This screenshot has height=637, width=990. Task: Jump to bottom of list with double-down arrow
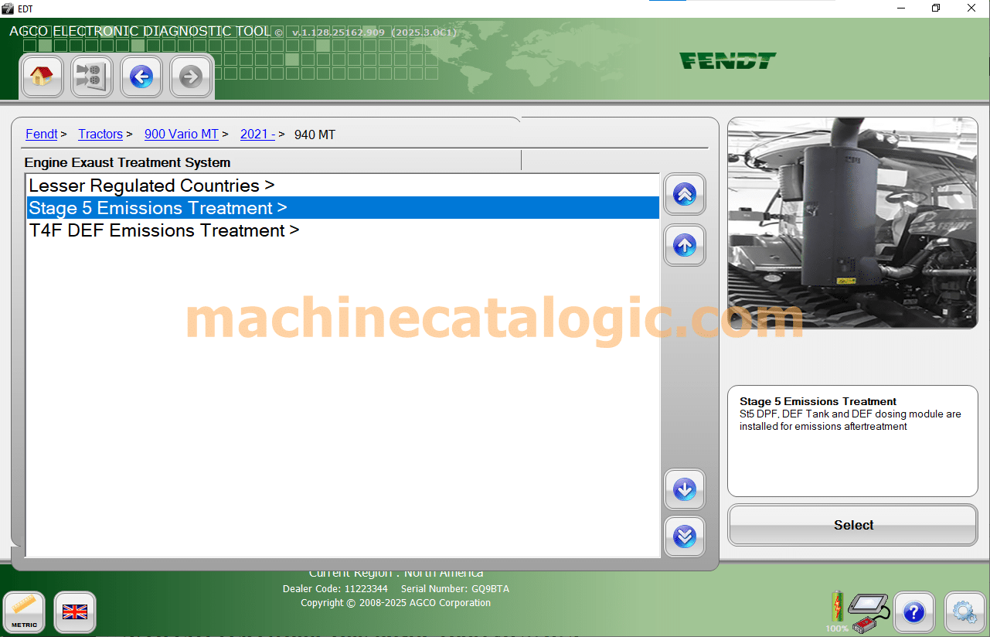685,537
